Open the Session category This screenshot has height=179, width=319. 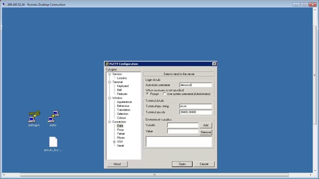pos(117,74)
